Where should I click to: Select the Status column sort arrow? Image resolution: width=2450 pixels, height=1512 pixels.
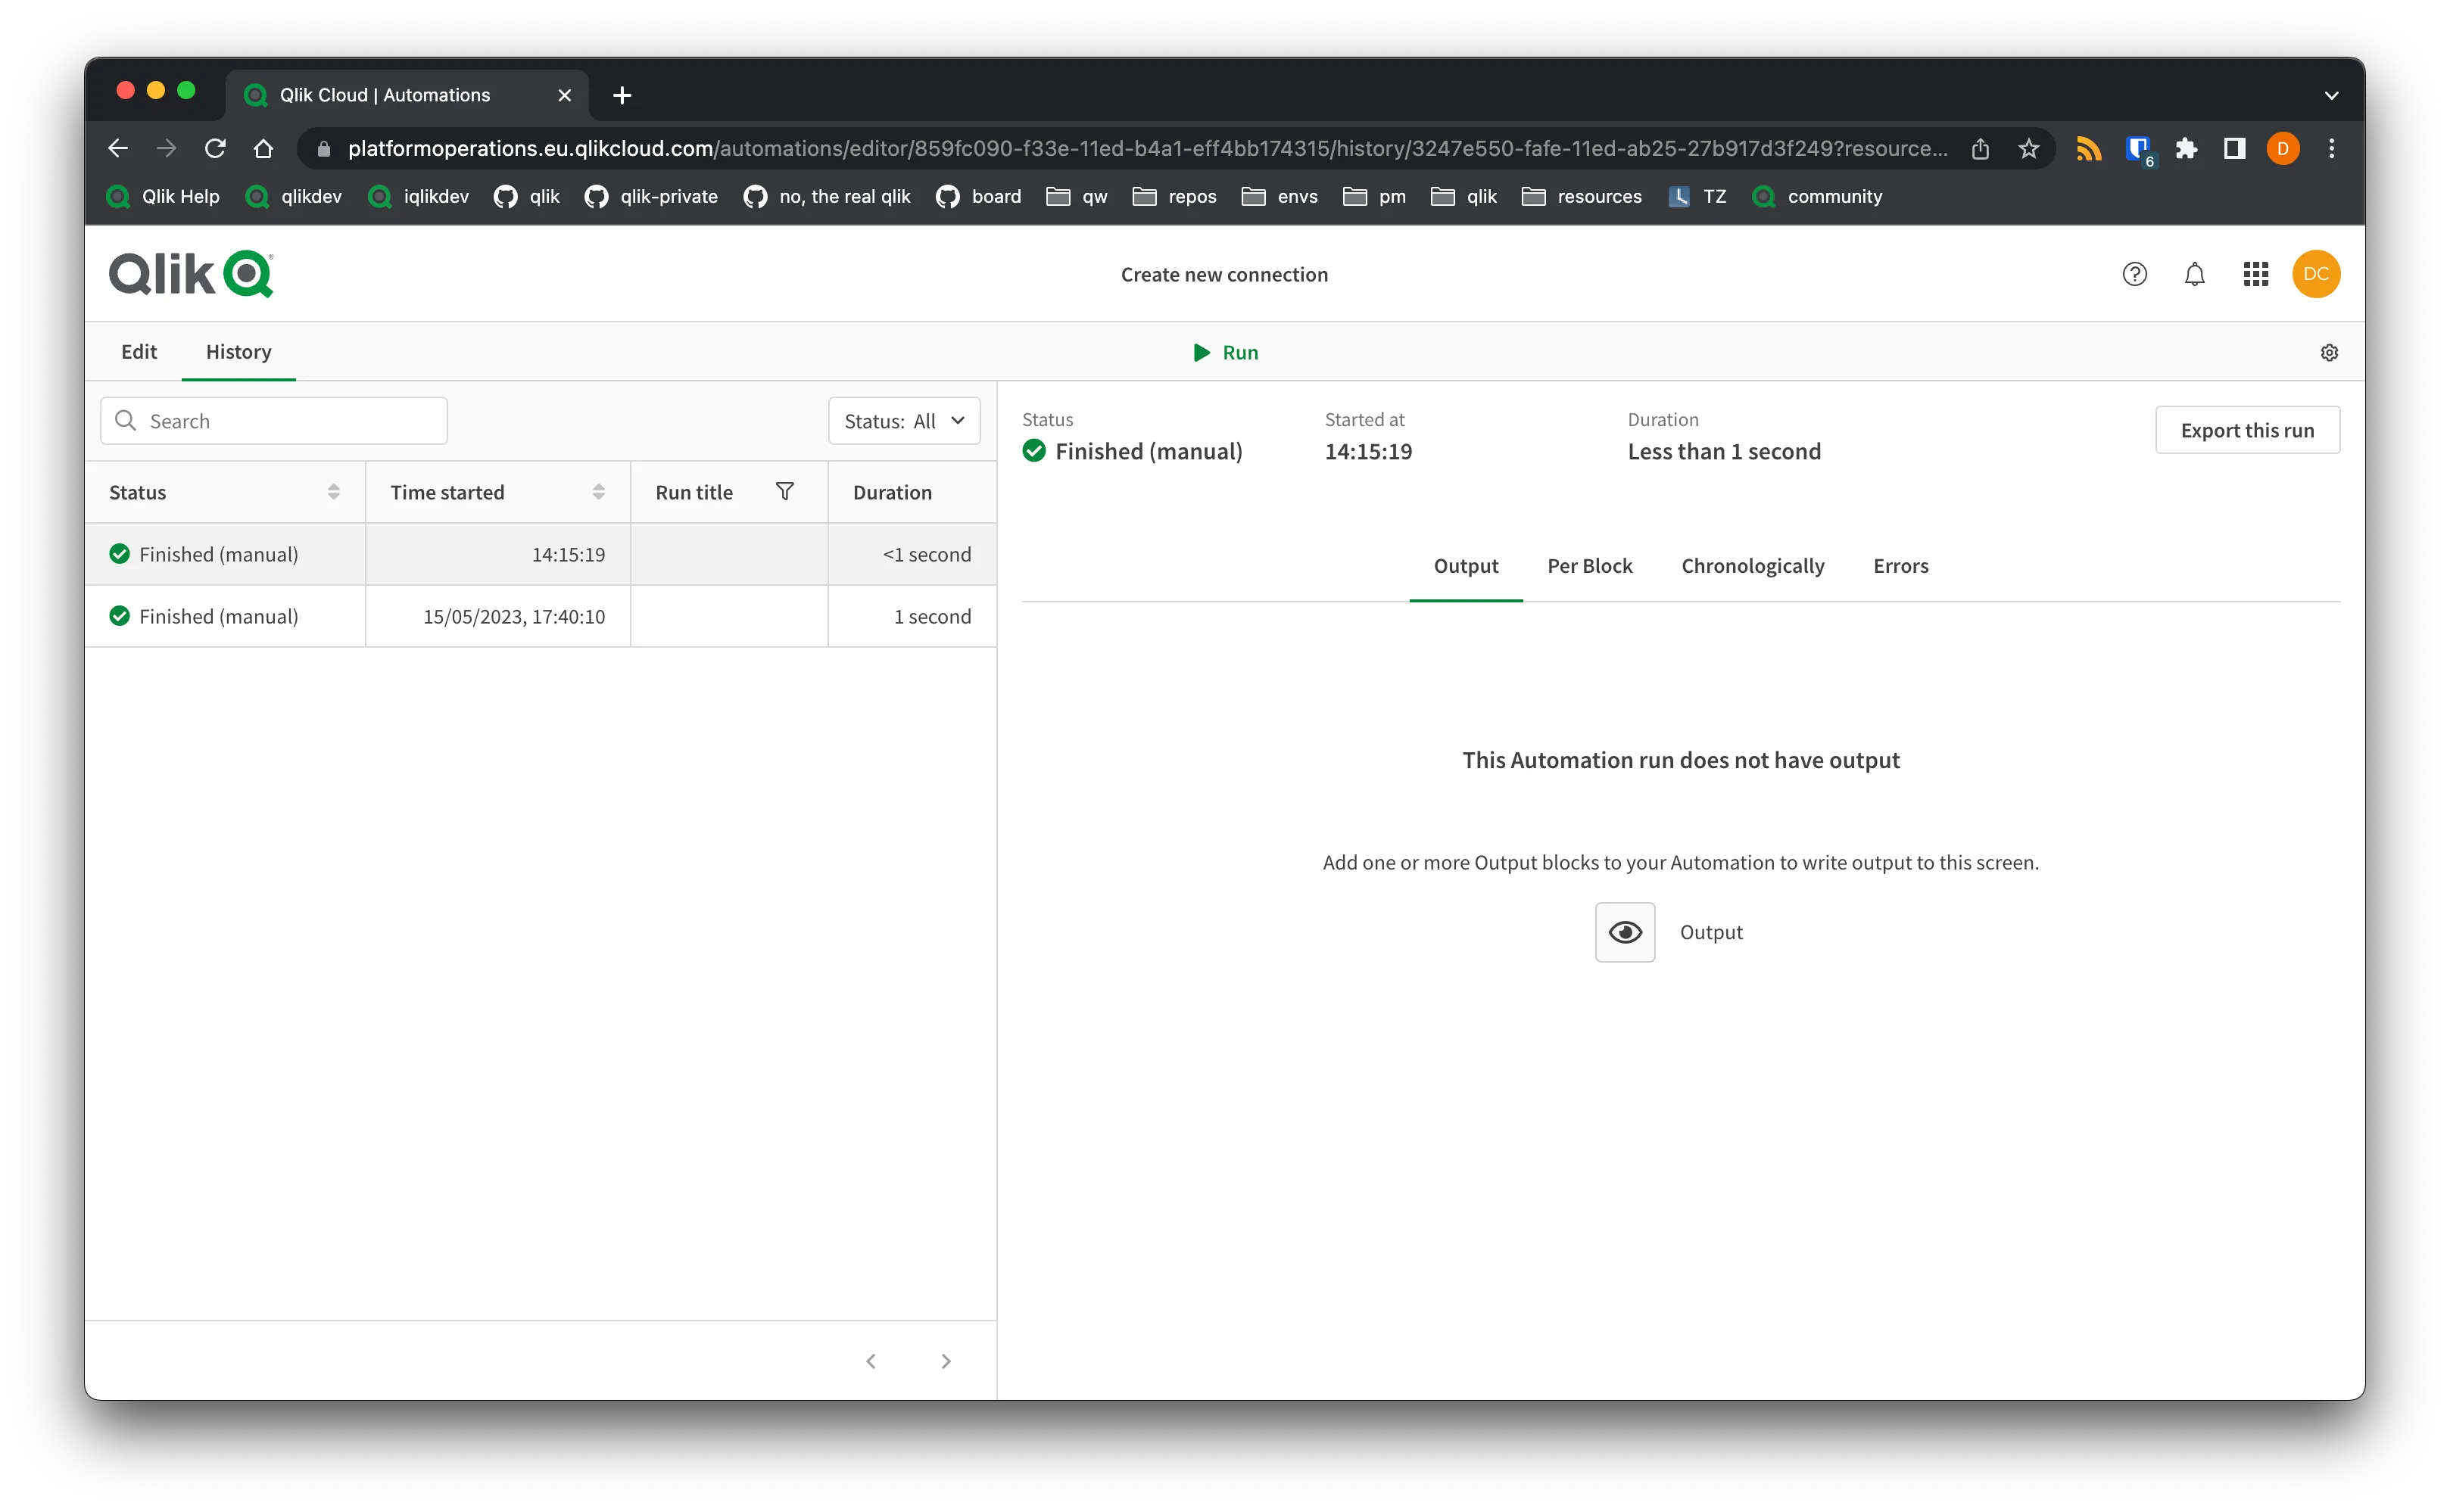(x=332, y=492)
